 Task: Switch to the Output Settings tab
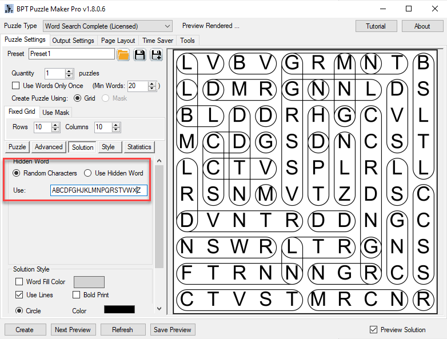tap(73, 41)
